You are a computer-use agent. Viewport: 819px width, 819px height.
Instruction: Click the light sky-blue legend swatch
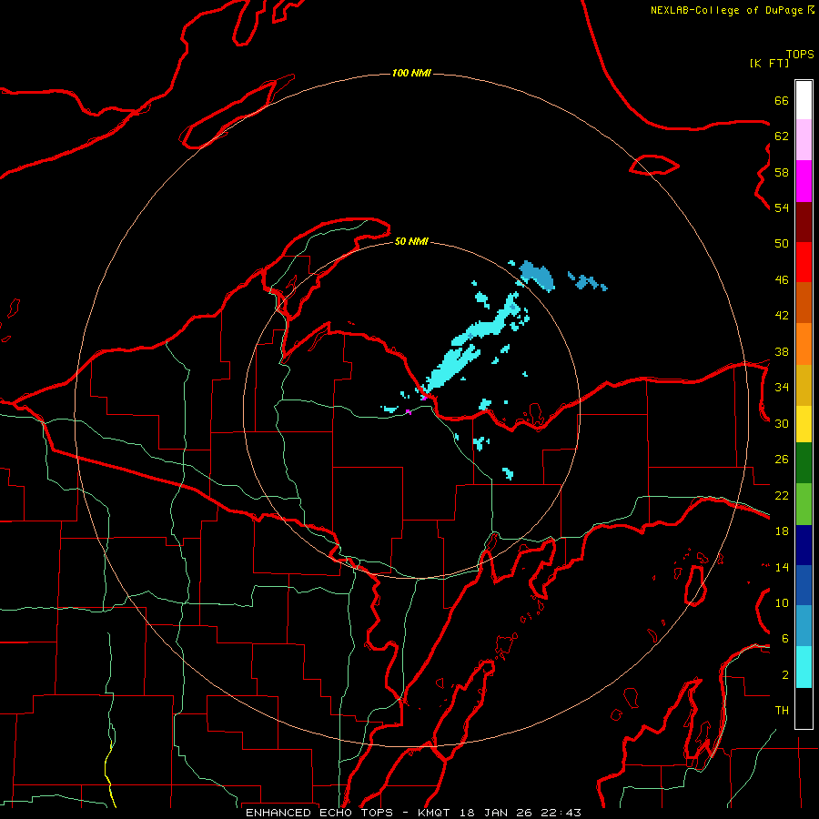pos(804,626)
